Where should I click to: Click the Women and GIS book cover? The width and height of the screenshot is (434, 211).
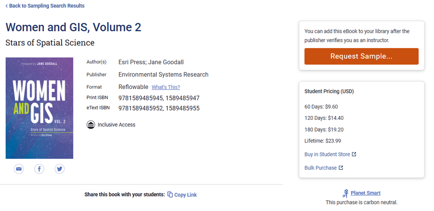click(x=40, y=108)
